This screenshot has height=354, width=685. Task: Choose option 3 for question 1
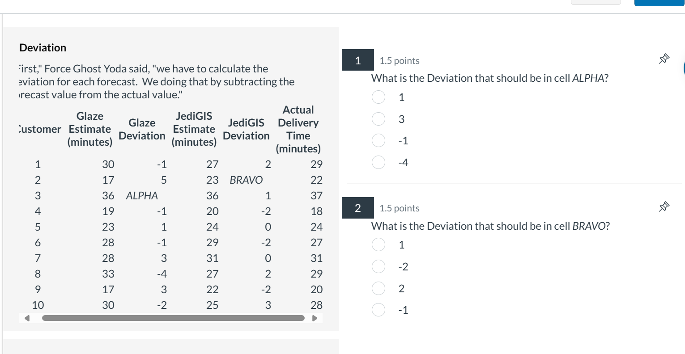(x=379, y=119)
